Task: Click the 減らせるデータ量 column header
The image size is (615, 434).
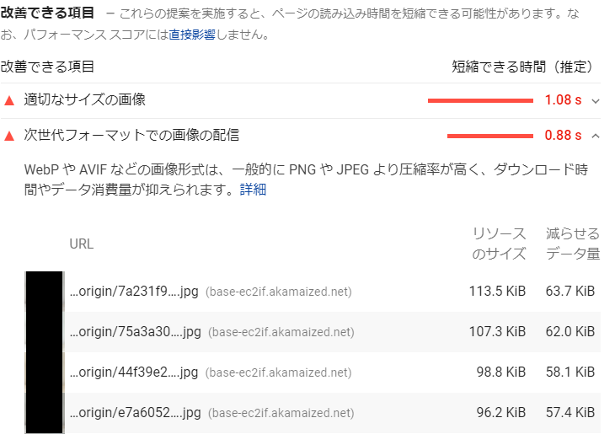Action: coord(573,244)
